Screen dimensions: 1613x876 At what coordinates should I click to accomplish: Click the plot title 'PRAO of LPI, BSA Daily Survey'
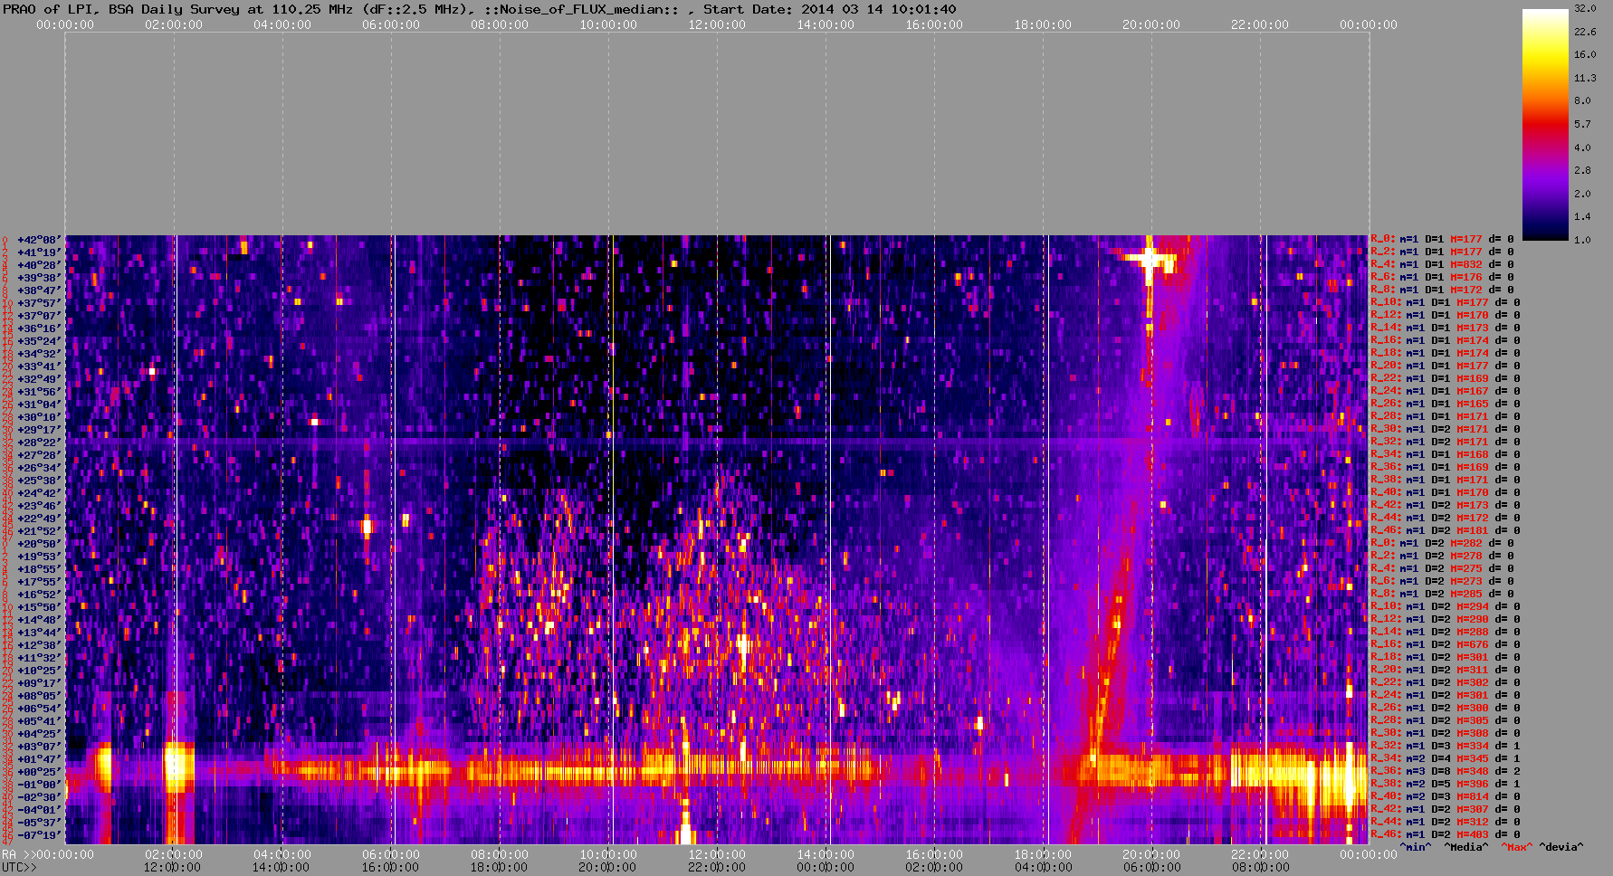pos(123,9)
